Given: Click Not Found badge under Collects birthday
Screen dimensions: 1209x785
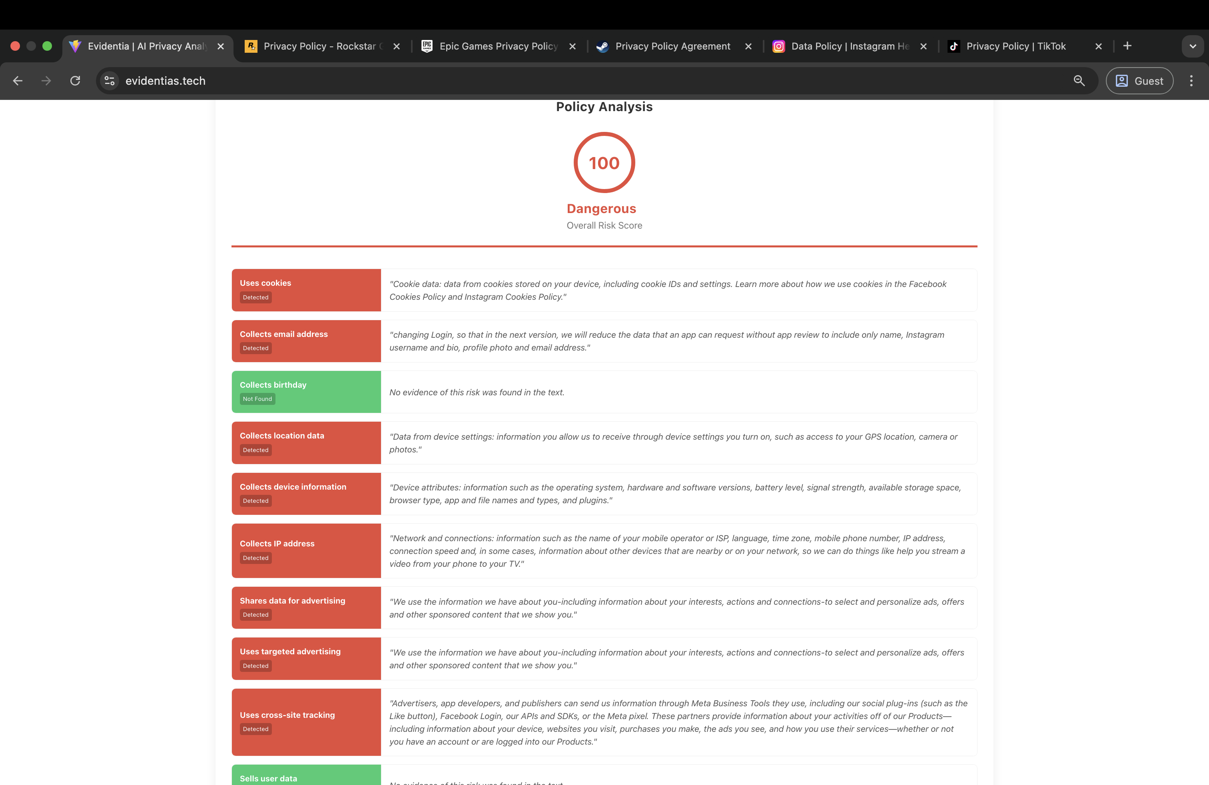Looking at the screenshot, I should 257,399.
